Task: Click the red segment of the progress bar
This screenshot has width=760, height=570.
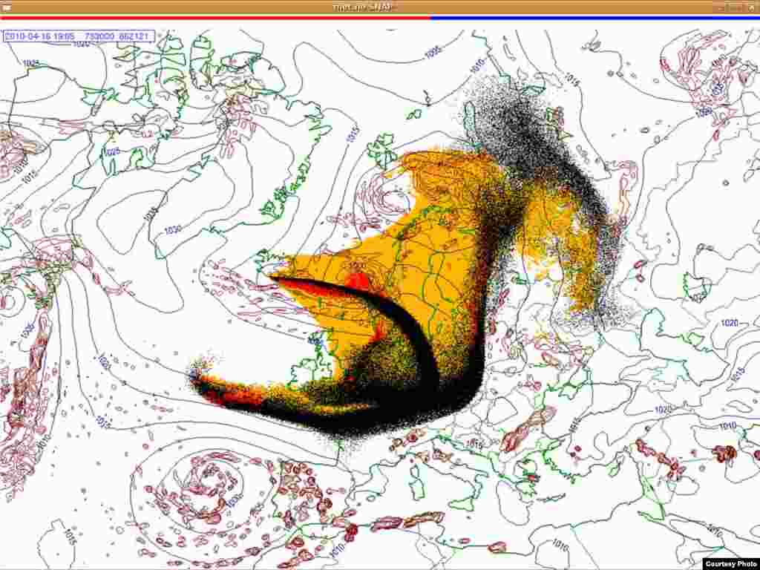Action: pos(214,17)
